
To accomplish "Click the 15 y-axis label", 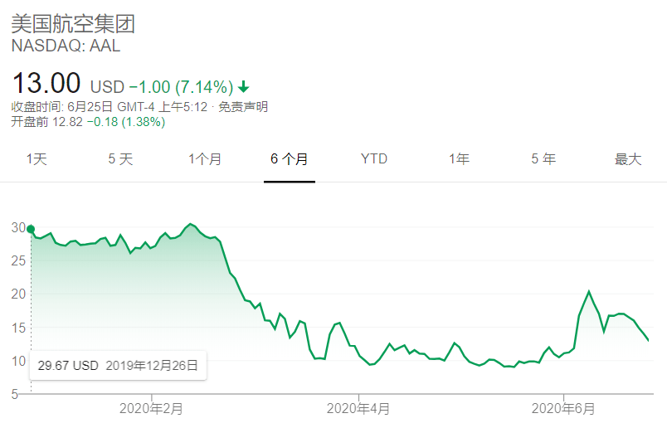I will tap(18, 328).
